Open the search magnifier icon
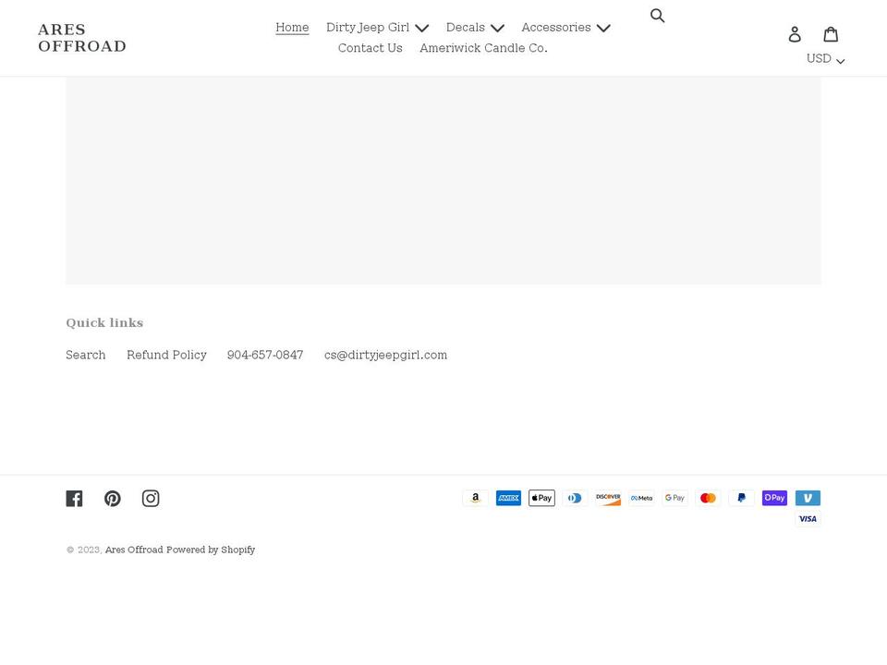 (x=657, y=16)
